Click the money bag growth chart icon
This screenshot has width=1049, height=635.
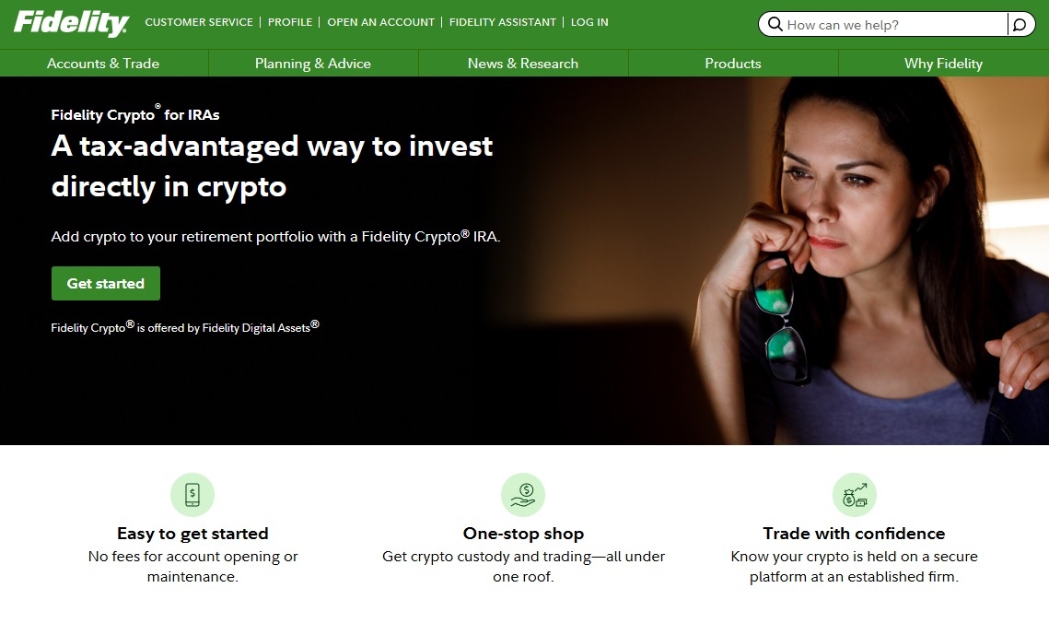855,495
